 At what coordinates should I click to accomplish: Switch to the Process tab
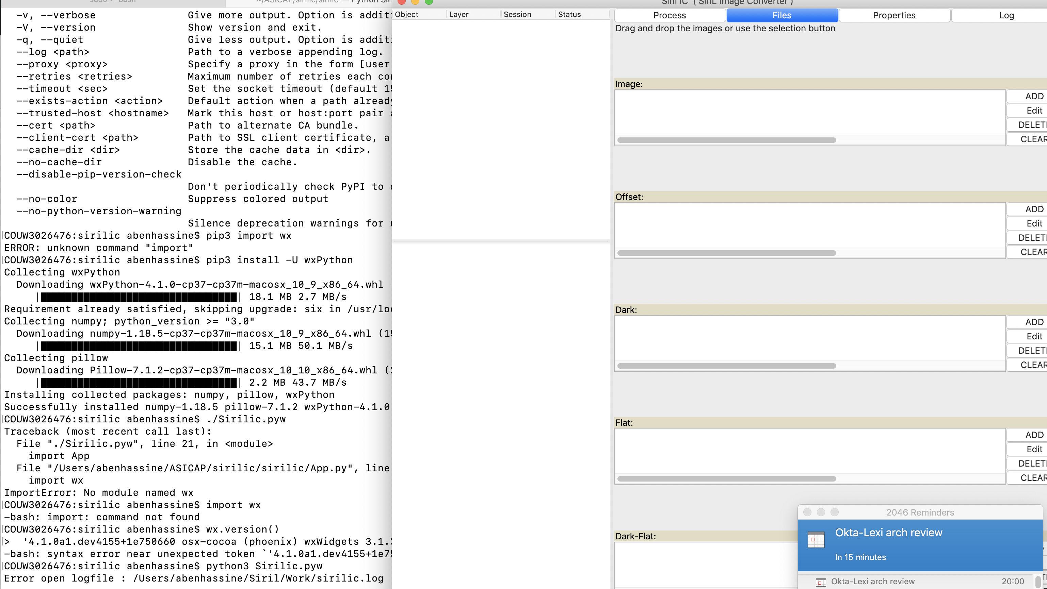[x=670, y=15]
